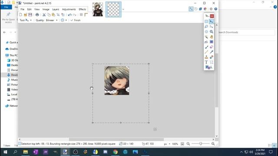Toggle the Colors window button
This screenshot has height=156, width=278.
[205, 9]
